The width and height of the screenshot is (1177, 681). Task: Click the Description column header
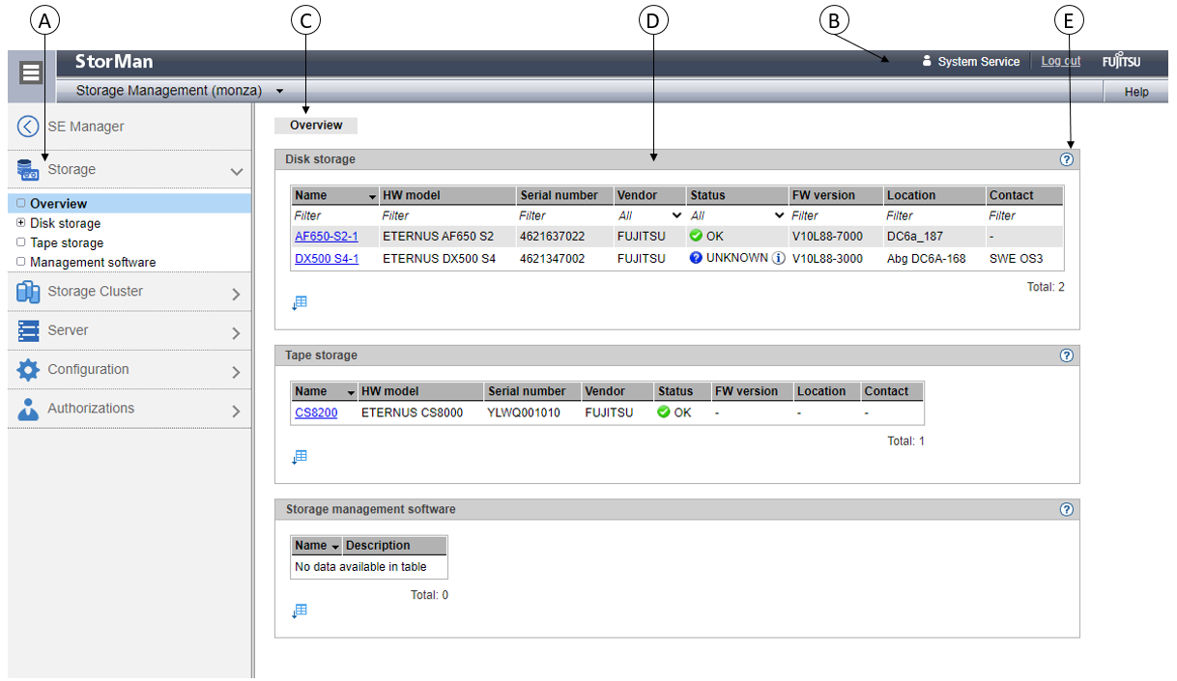[x=395, y=546]
